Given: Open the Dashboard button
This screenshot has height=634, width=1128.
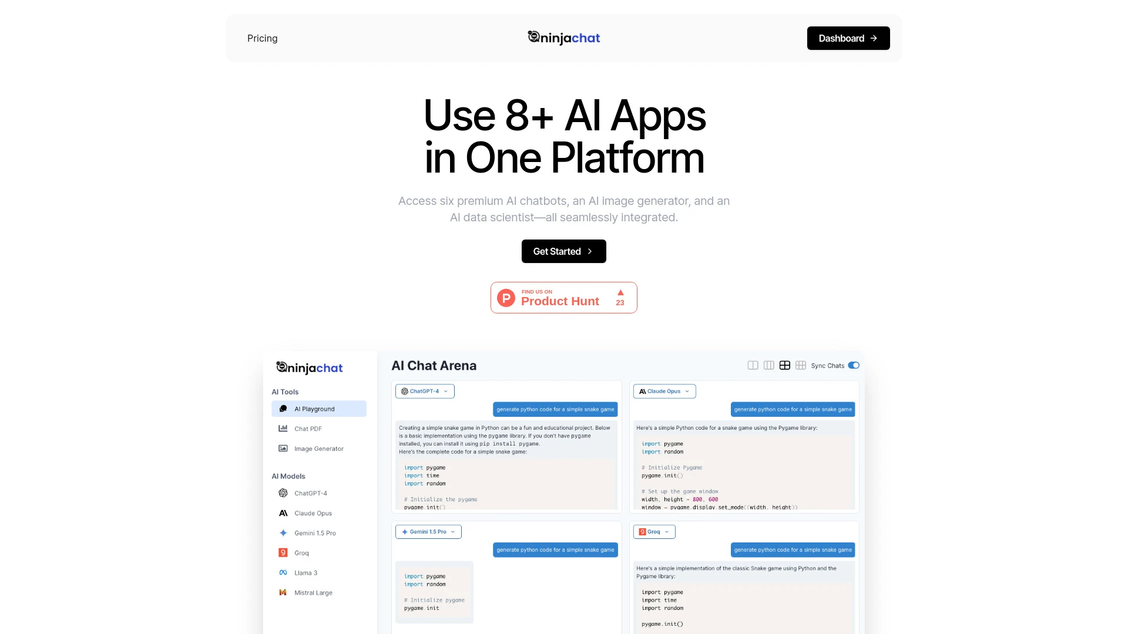Looking at the screenshot, I should pos(848,38).
